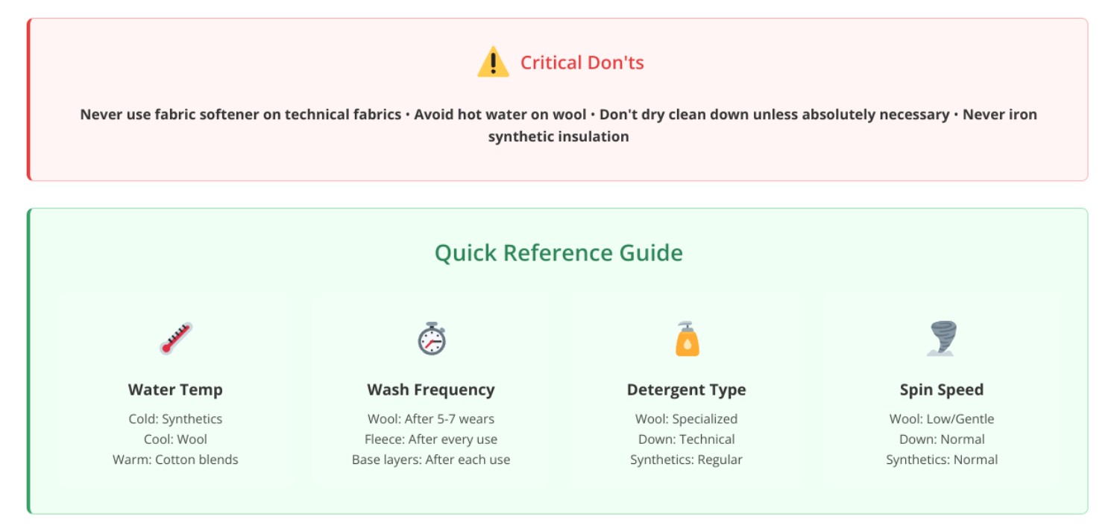Click 'Cold: Synthetics' under Water Temp
The image size is (1117, 531).
pyautogui.click(x=175, y=419)
